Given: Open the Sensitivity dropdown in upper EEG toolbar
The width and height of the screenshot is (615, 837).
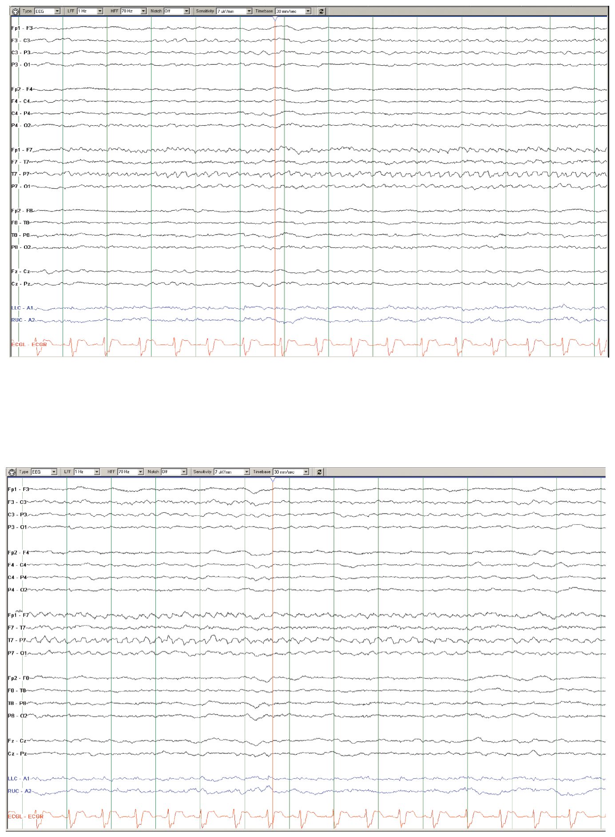Looking at the screenshot, I should coord(234,11).
